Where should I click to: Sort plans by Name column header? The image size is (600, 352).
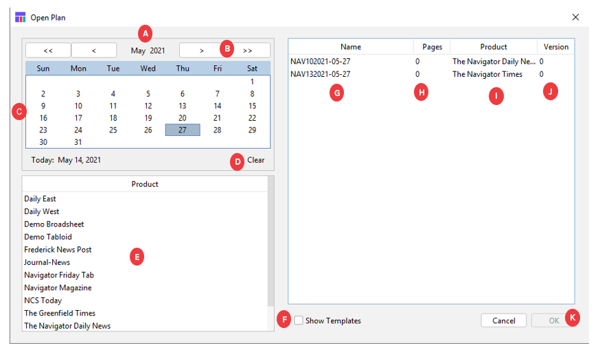point(350,47)
